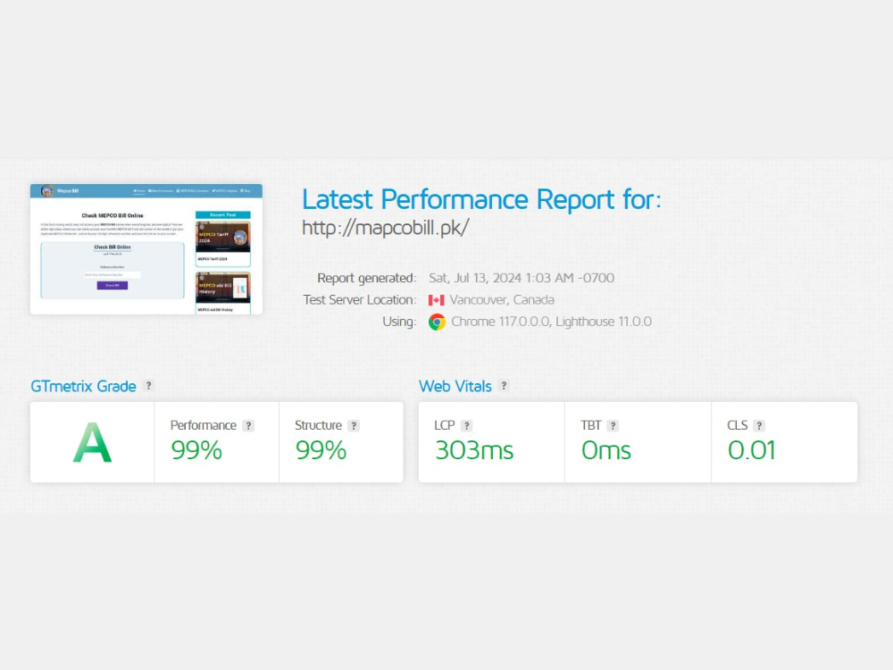This screenshot has height=670, width=893.
Task: Click the Chrome browser logo icon
Action: [x=437, y=322]
